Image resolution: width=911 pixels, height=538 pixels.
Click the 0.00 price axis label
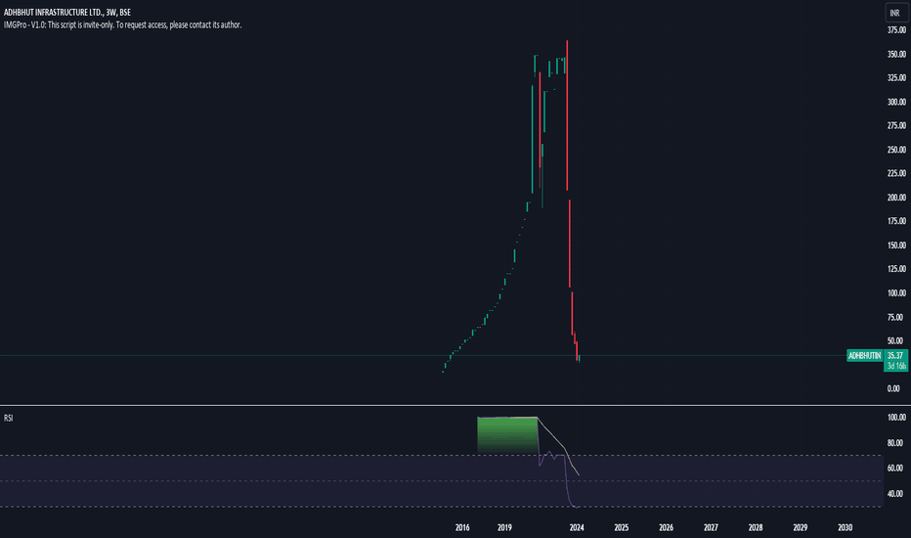click(x=893, y=388)
